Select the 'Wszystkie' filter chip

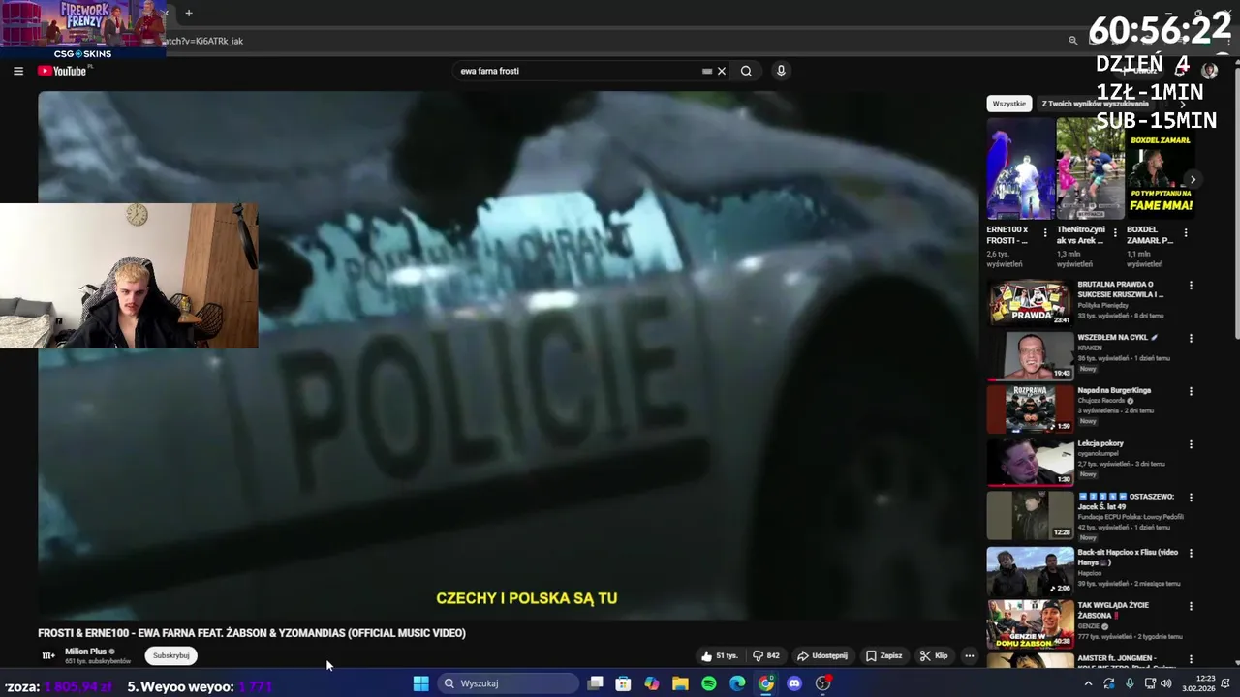tap(1008, 104)
